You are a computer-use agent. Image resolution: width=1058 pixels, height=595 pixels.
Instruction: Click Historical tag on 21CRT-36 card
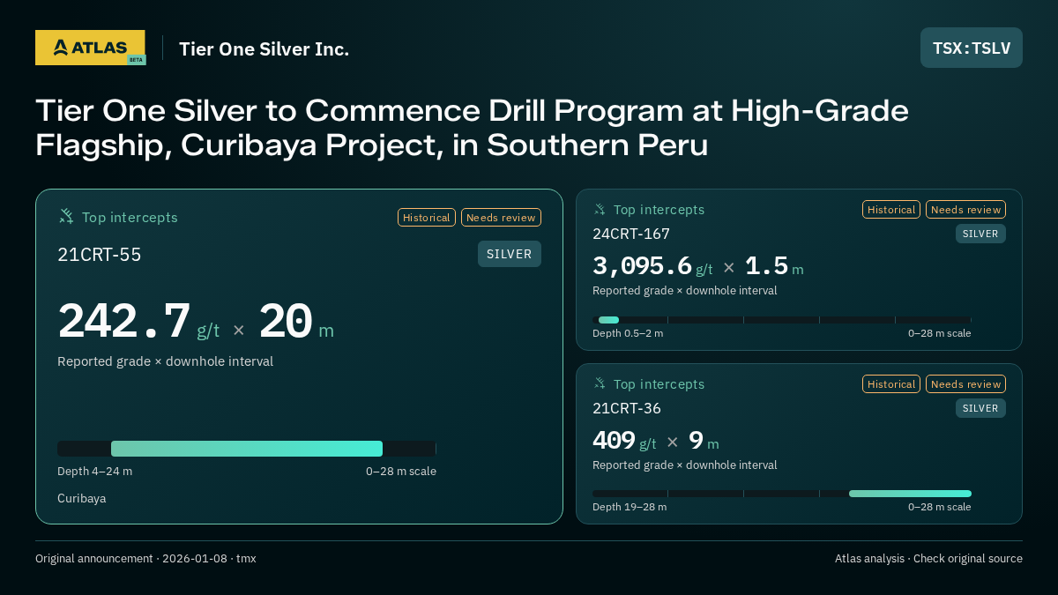click(891, 384)
